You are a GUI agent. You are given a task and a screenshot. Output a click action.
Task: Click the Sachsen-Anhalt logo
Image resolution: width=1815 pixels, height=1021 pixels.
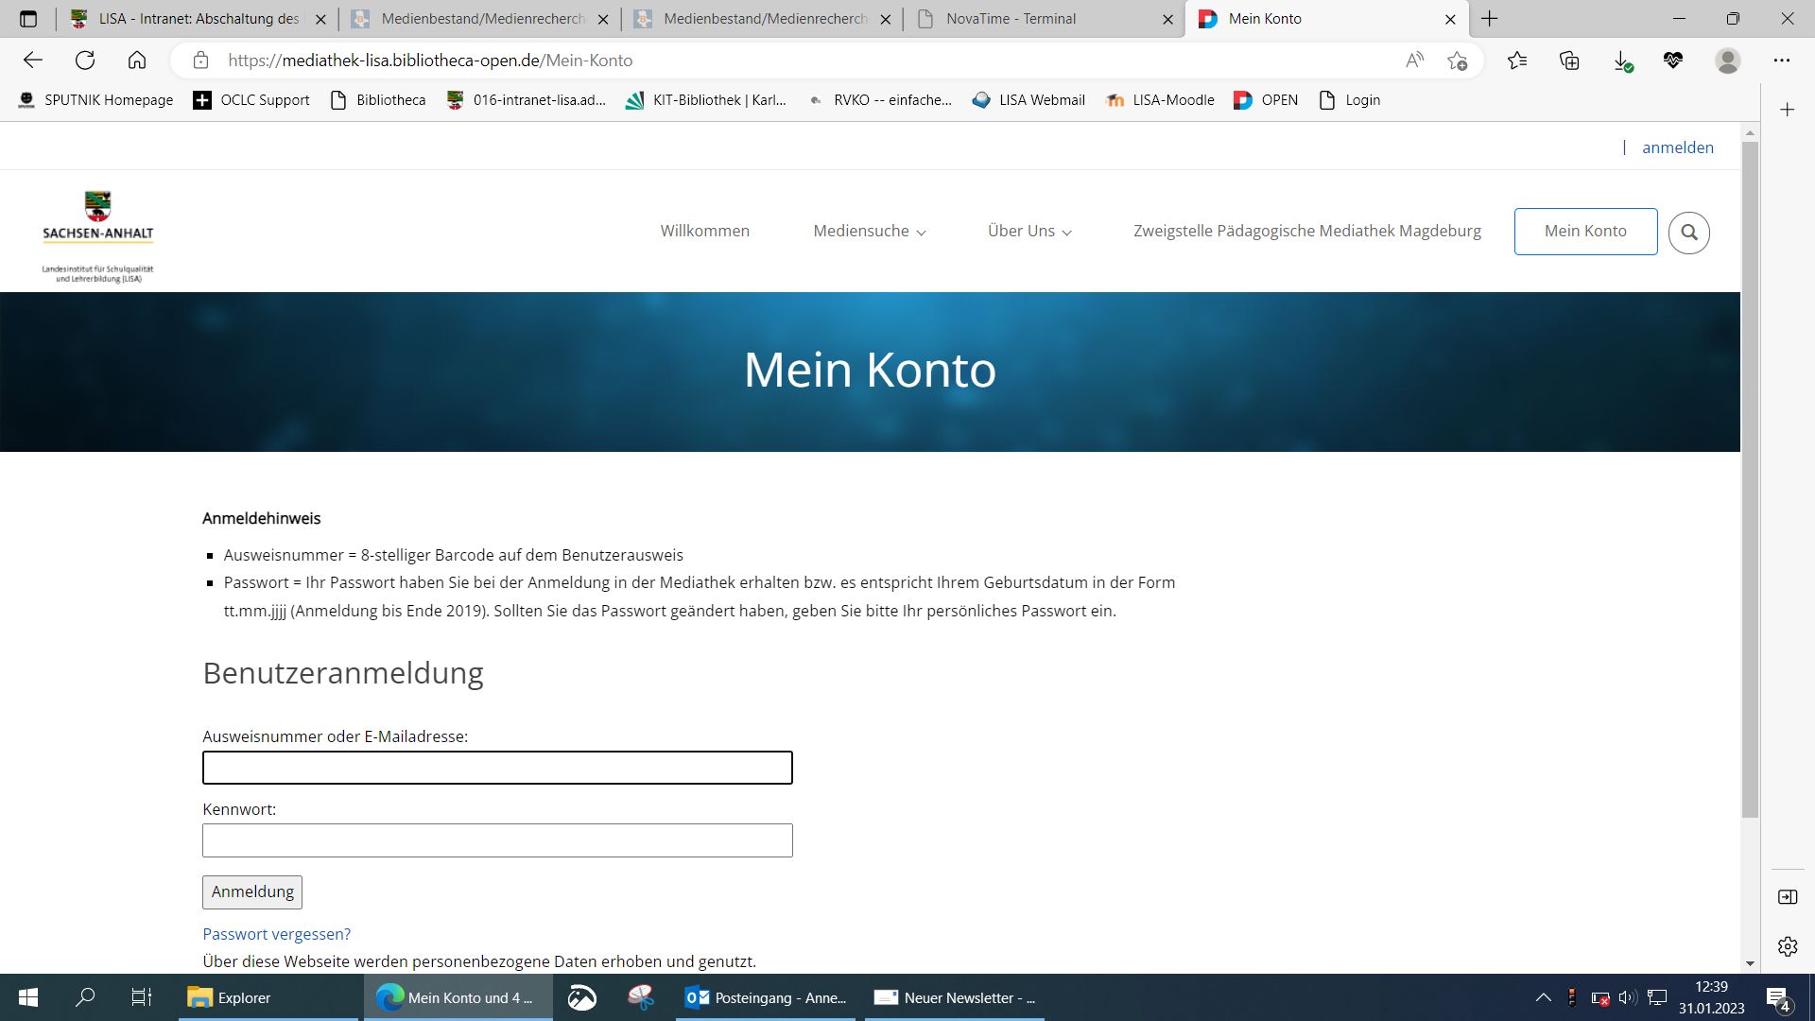click(97, 236)
